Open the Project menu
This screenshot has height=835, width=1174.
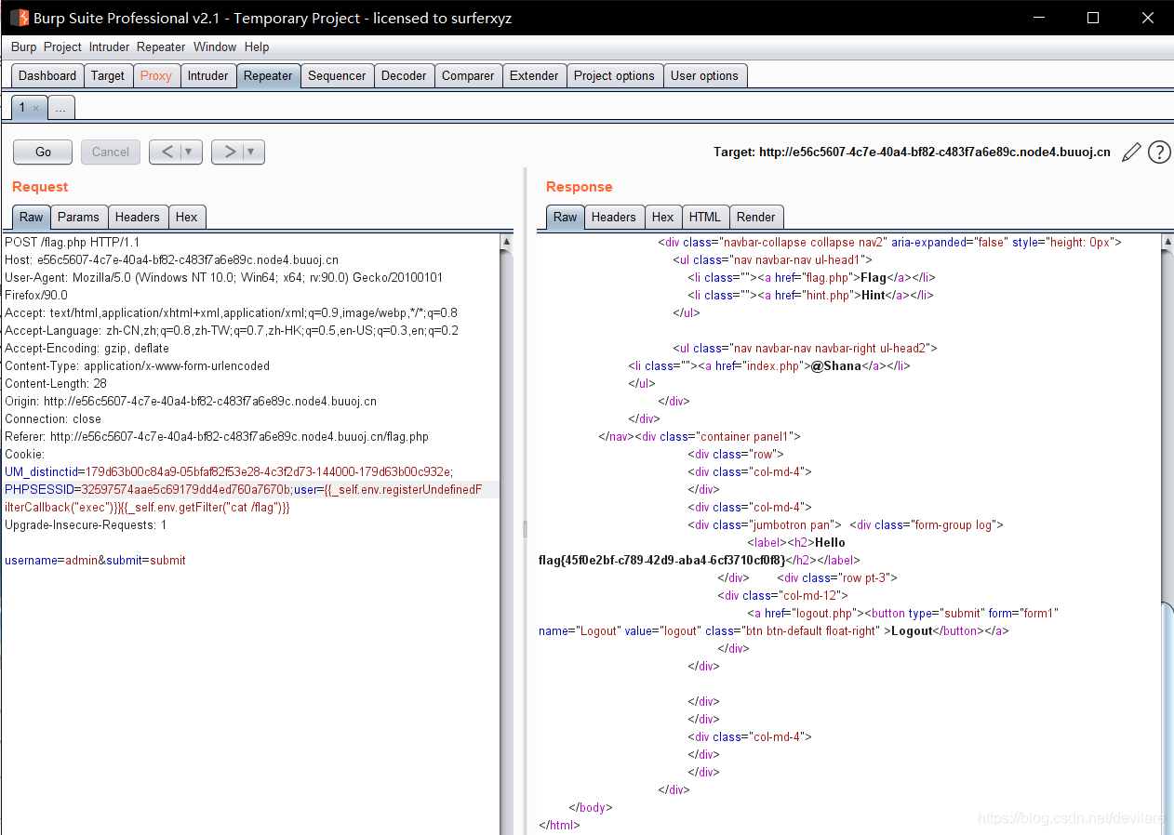(63, 46)
